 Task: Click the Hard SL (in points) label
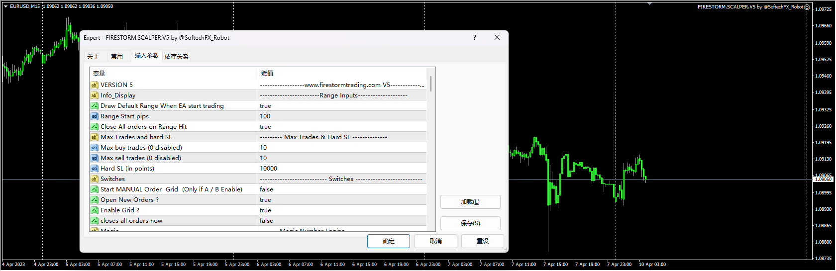point(127,169)
